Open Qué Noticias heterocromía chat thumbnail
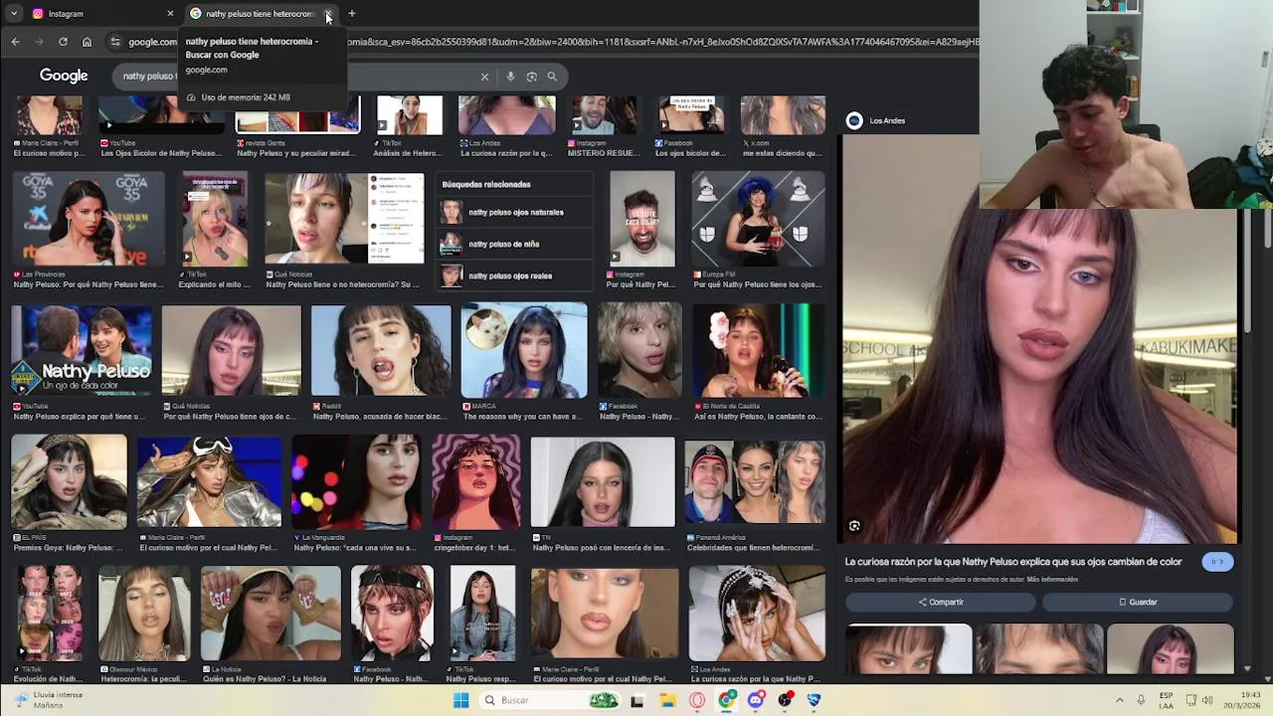This screenshot has width=1273, height=716. [x=344, y=218]
